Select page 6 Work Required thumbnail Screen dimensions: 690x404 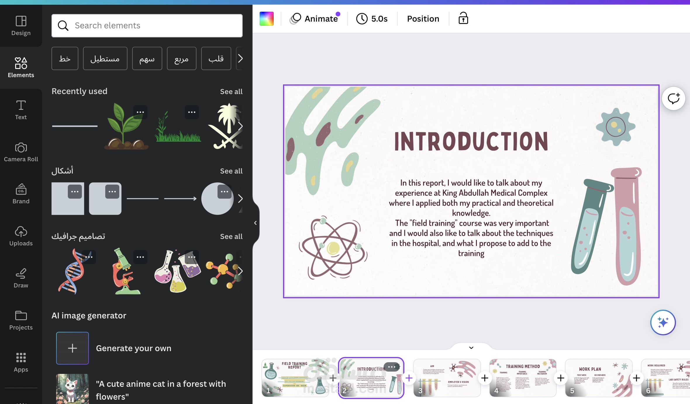(666, 378)
